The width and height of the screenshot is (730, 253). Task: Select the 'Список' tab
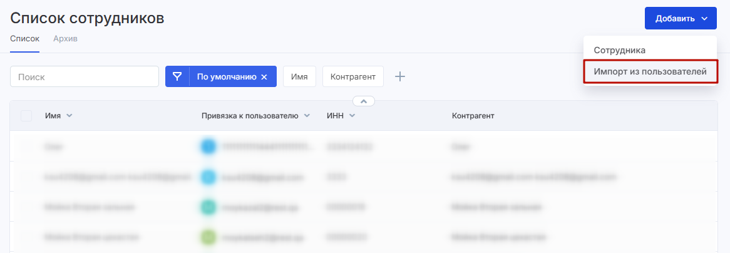coord(24,39)
